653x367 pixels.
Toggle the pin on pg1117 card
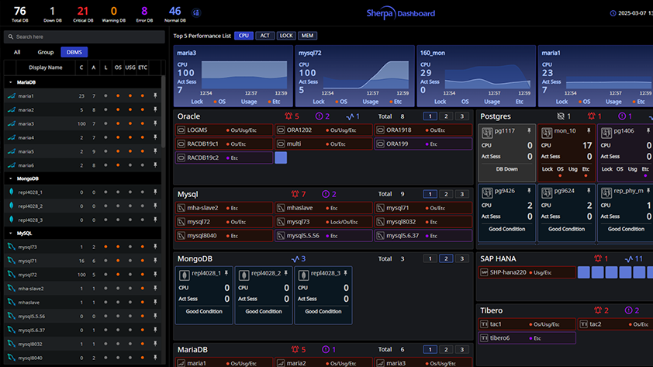529,131
